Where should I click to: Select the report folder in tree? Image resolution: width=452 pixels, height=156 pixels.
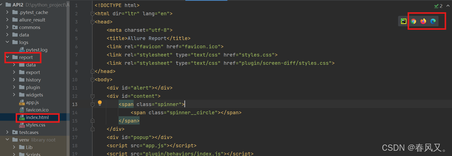click(x=26, y=57)
